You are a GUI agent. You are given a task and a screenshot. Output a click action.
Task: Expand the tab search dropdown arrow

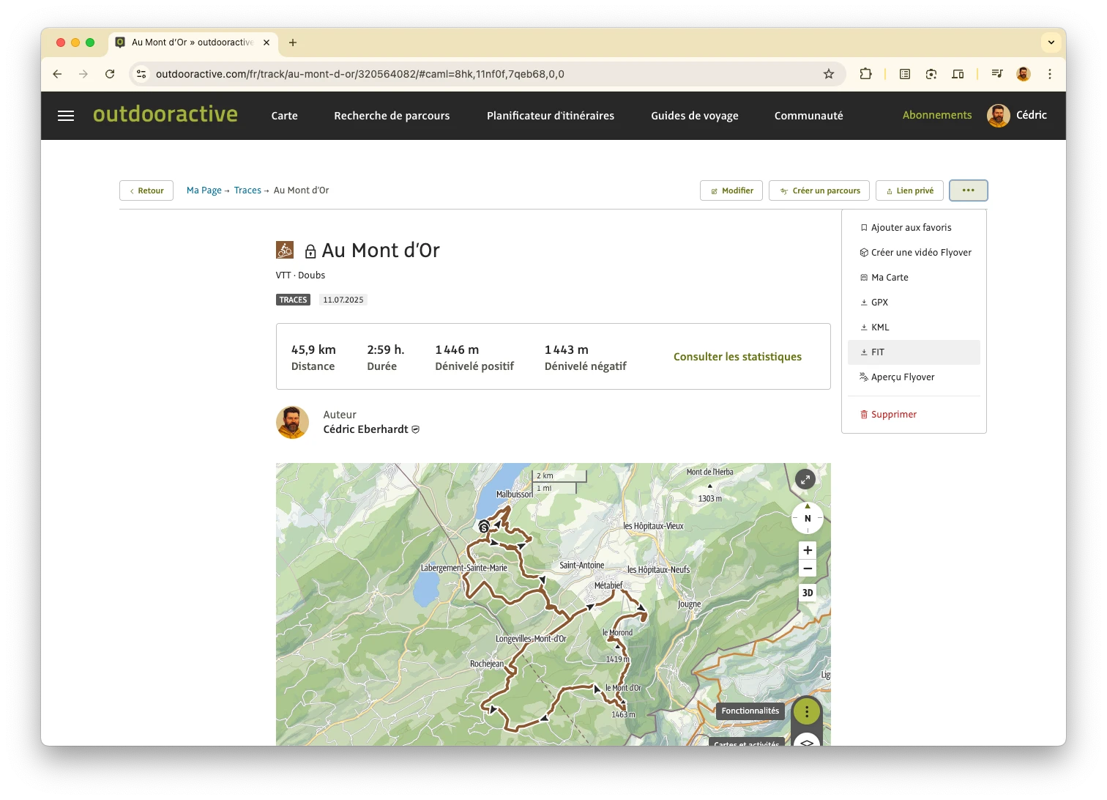[1051, 42]
